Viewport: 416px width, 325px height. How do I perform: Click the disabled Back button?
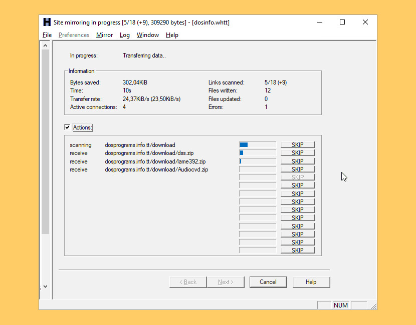188,282
